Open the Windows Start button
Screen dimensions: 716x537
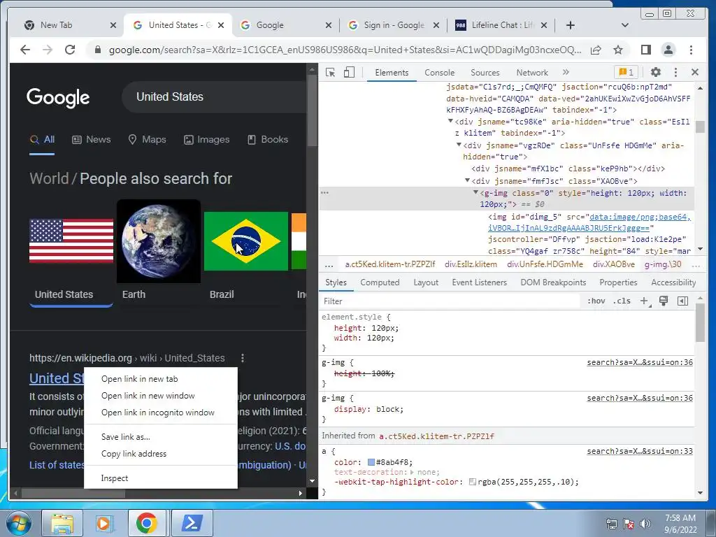pyautogui.click(x=19, y=524)
